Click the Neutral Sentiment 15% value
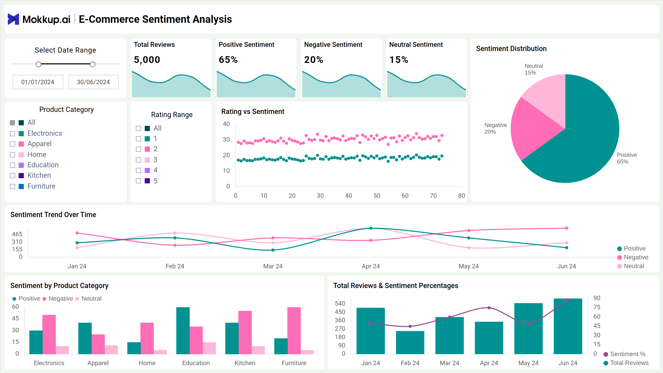This screenshot has width=663, height=373. click(399, 60)
